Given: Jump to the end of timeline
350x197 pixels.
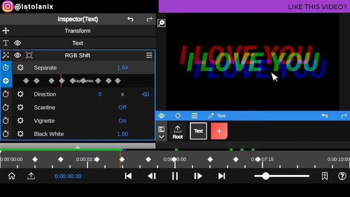Looking at the screenshot, I should point(221,176).
